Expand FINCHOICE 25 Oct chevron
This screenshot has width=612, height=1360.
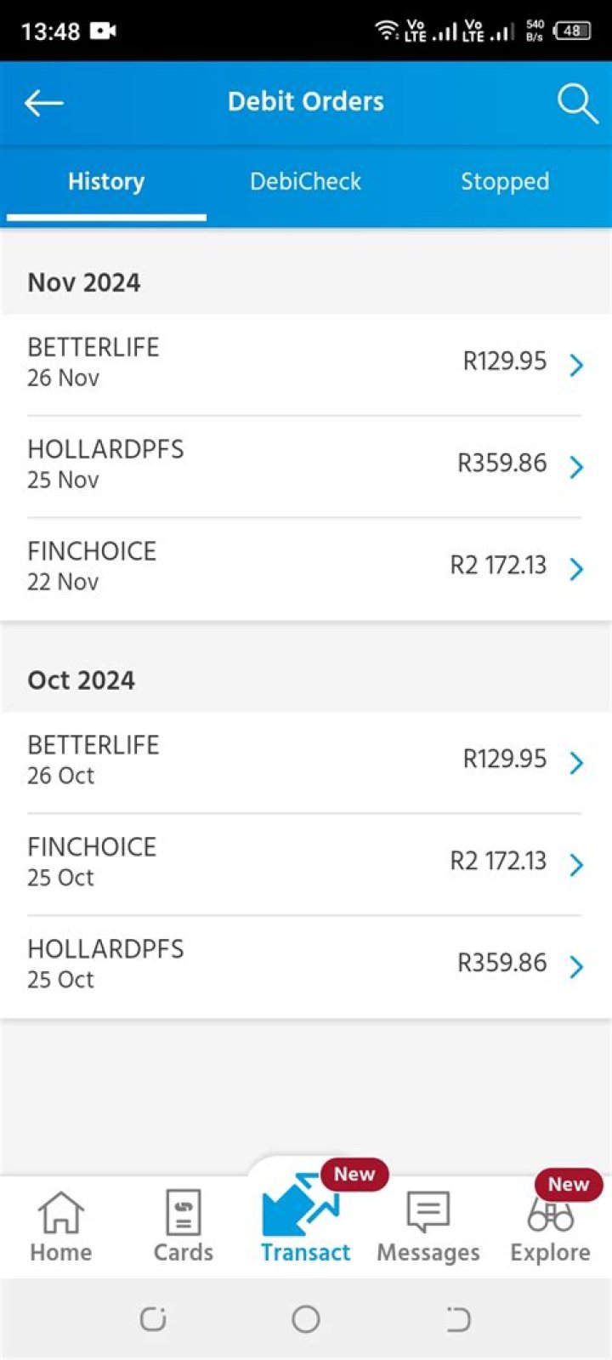coord(576,865)
